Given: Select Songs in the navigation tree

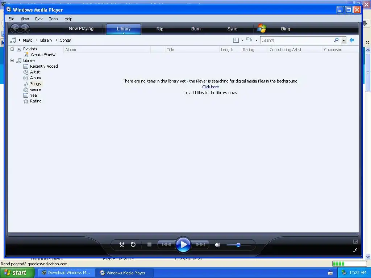Looking at the screenshot, I should [35, 84].
